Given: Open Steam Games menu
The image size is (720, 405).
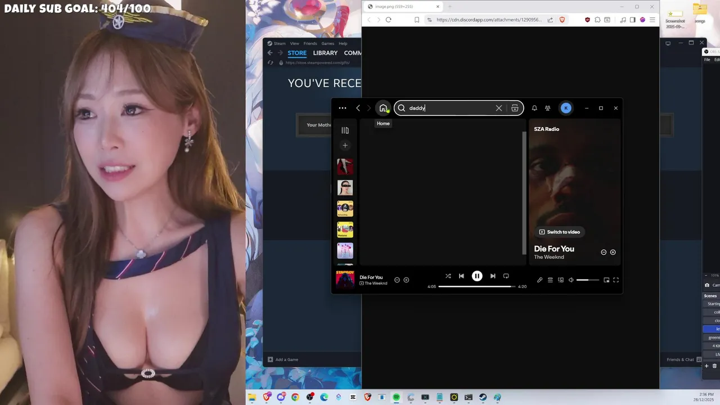Looking at the screenshot, I should [x=327, y=43].
